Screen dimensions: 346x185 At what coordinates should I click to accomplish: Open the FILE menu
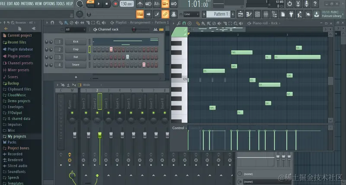click(x=3, y=3)
